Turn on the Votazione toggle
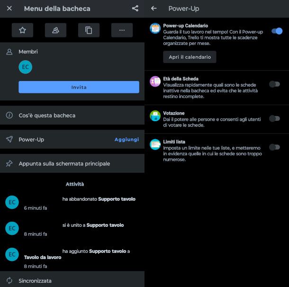This screenshot has width=289, height=287. pyautogui.click(x=275, y=118)
